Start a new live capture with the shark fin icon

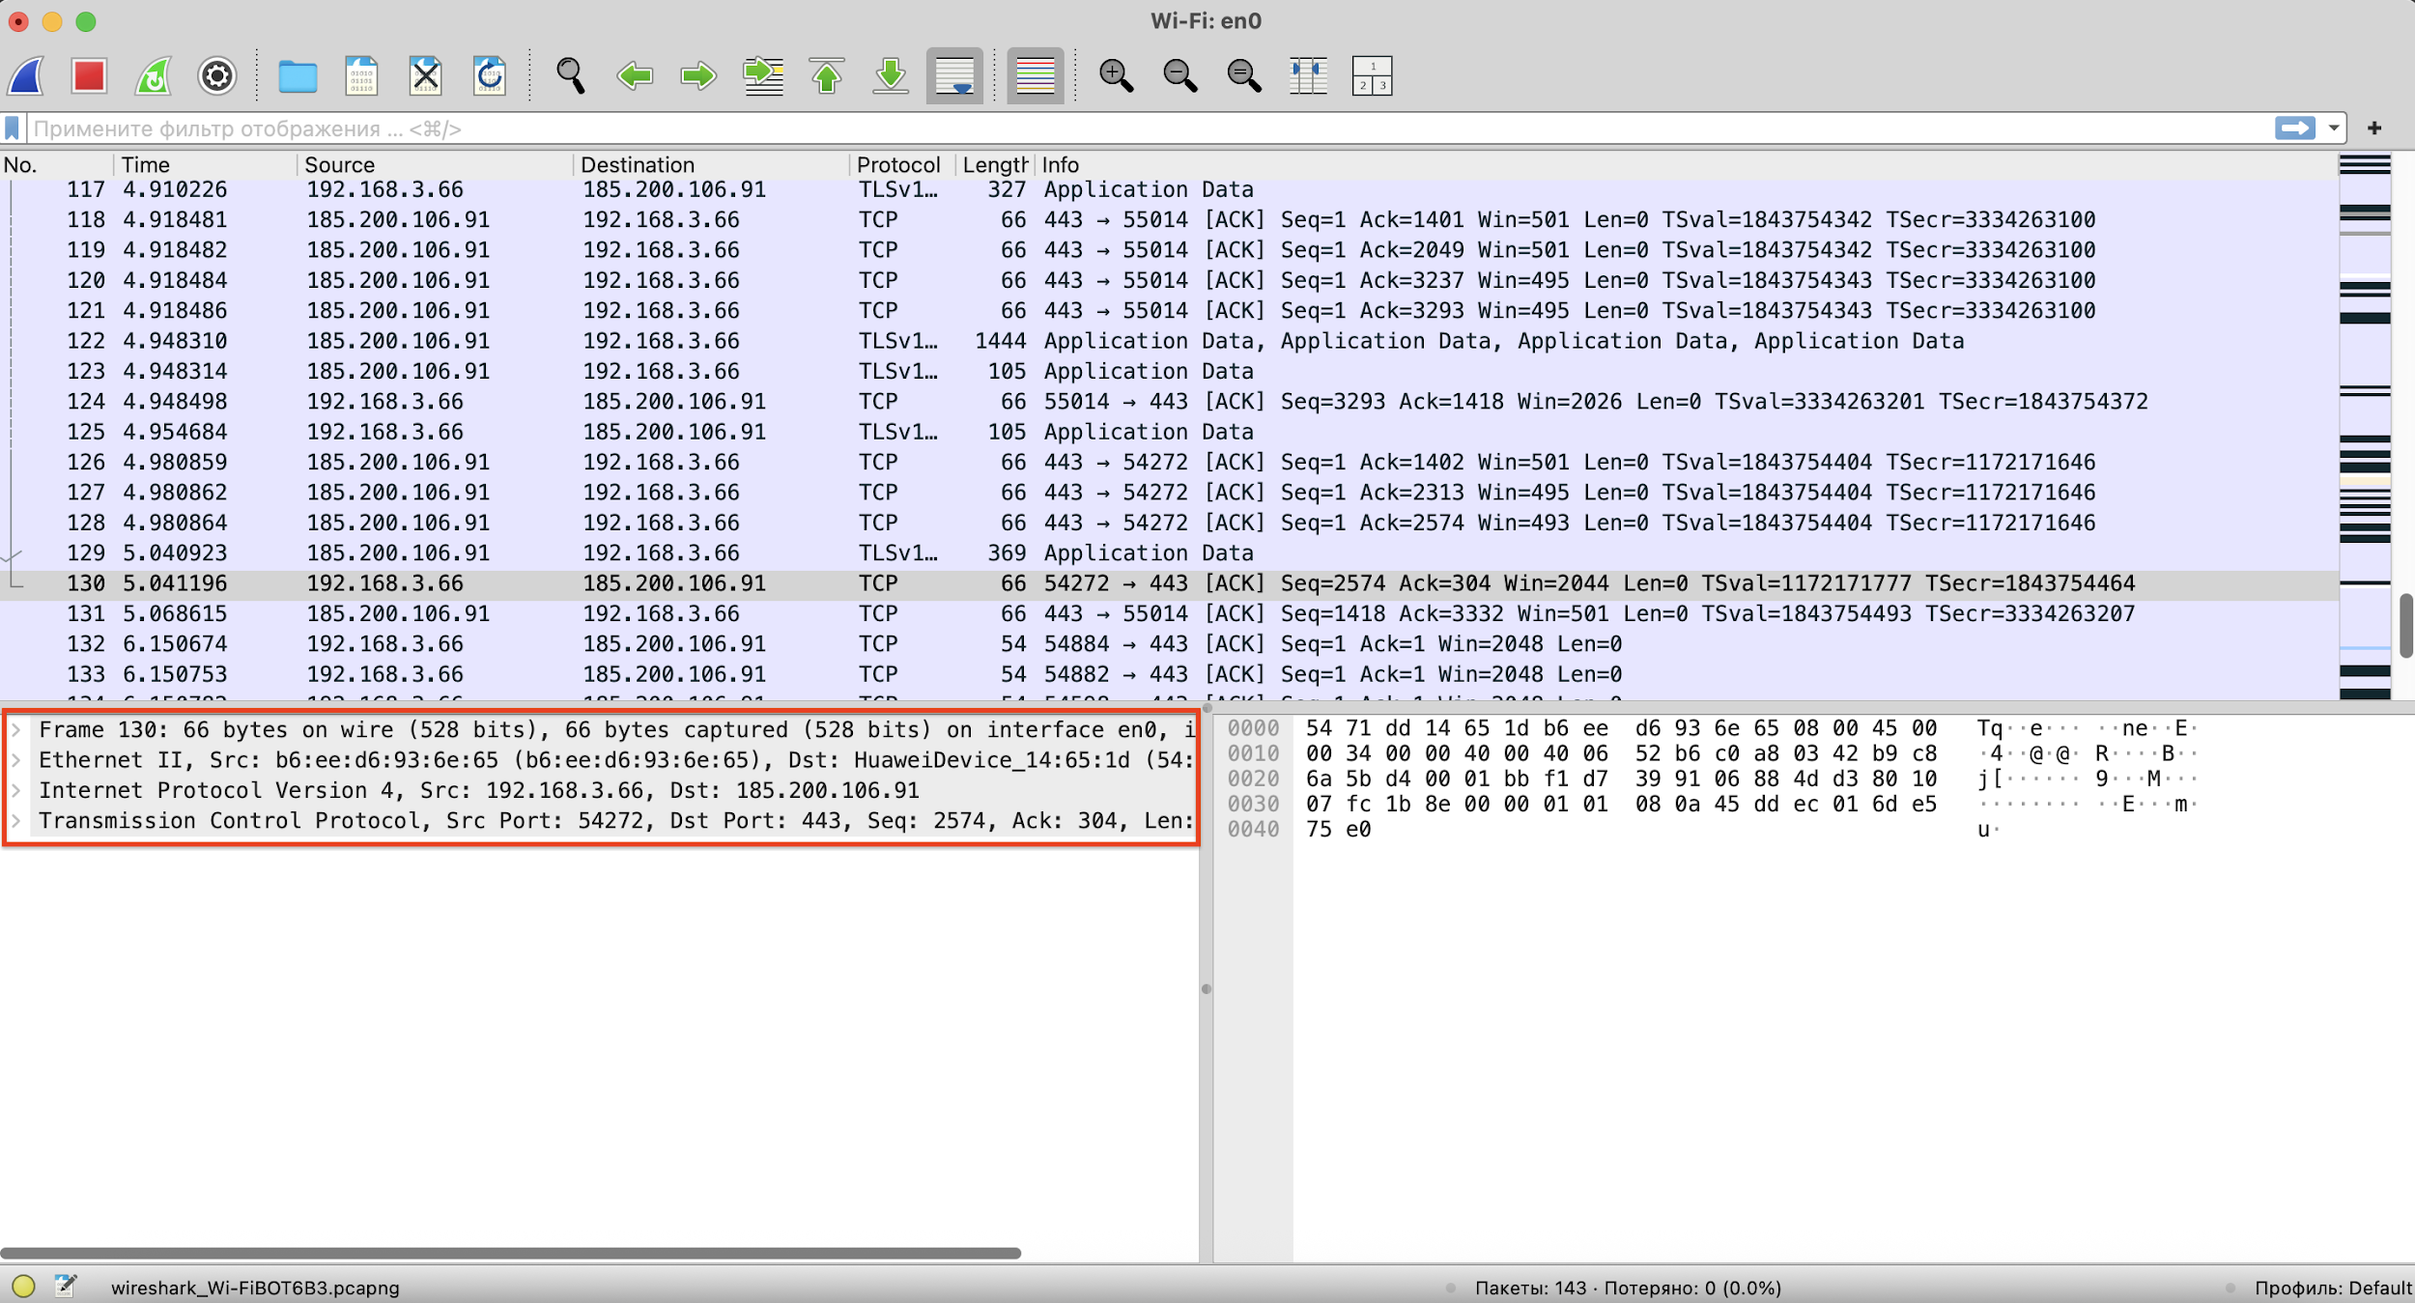tap(26, 75)
